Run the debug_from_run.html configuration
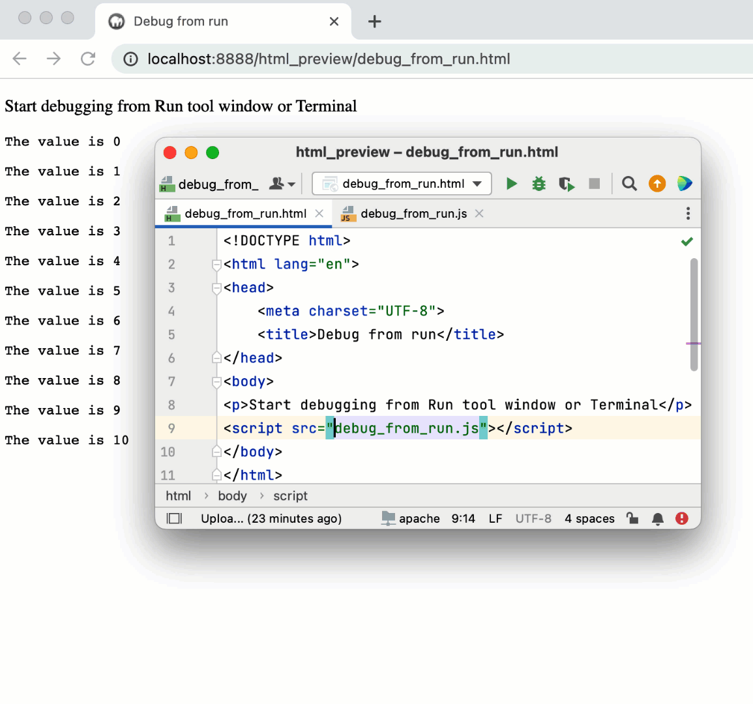Viewport: 753px width, 704px height. [x=511, y=183]
